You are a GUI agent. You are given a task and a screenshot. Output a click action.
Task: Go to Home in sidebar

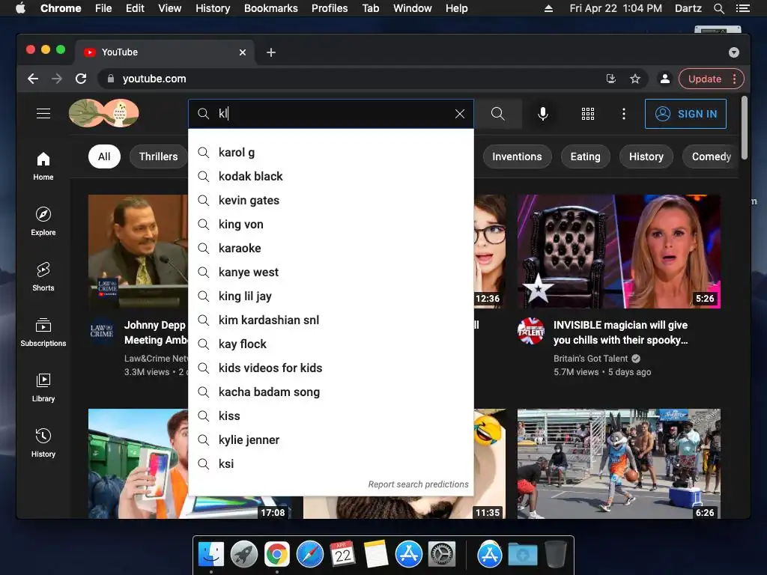point(43,166)
